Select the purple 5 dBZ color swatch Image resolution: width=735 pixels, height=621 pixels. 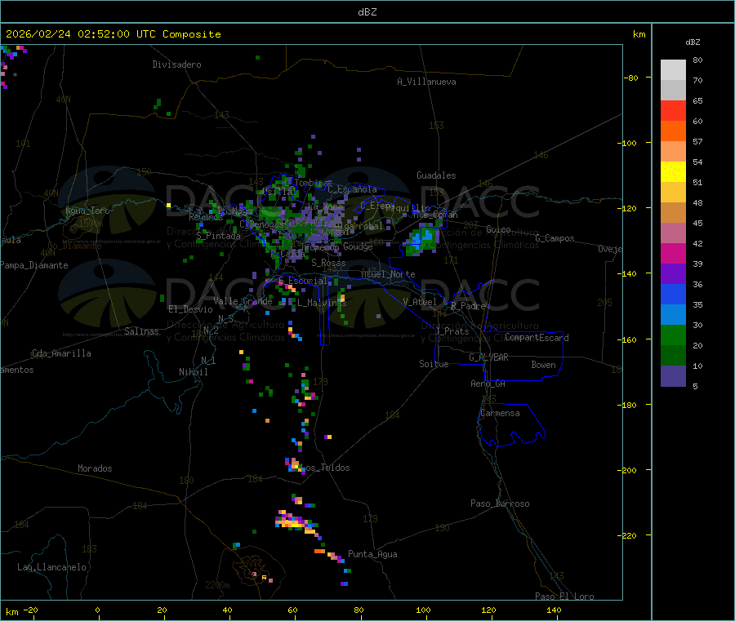[x=673, y=376]
